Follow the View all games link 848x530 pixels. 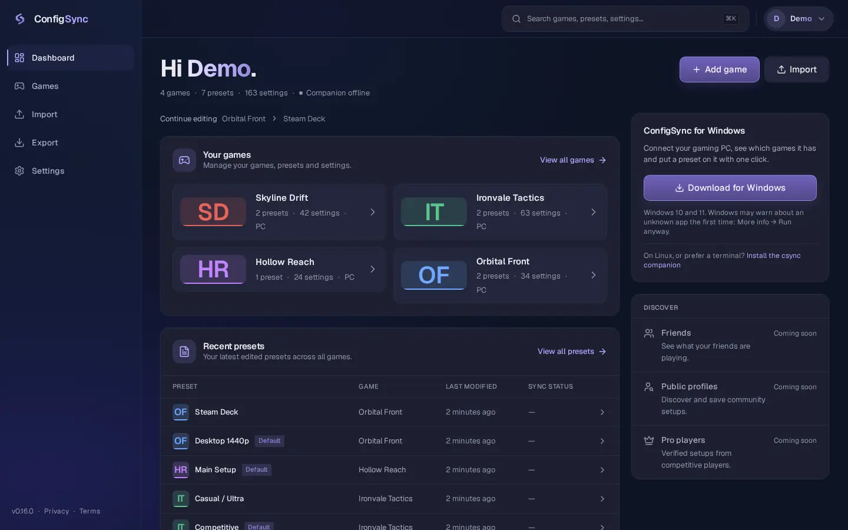click(573, 160)
